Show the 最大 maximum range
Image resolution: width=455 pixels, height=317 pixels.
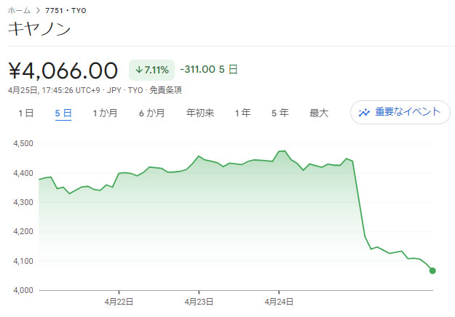click(319, 113)
